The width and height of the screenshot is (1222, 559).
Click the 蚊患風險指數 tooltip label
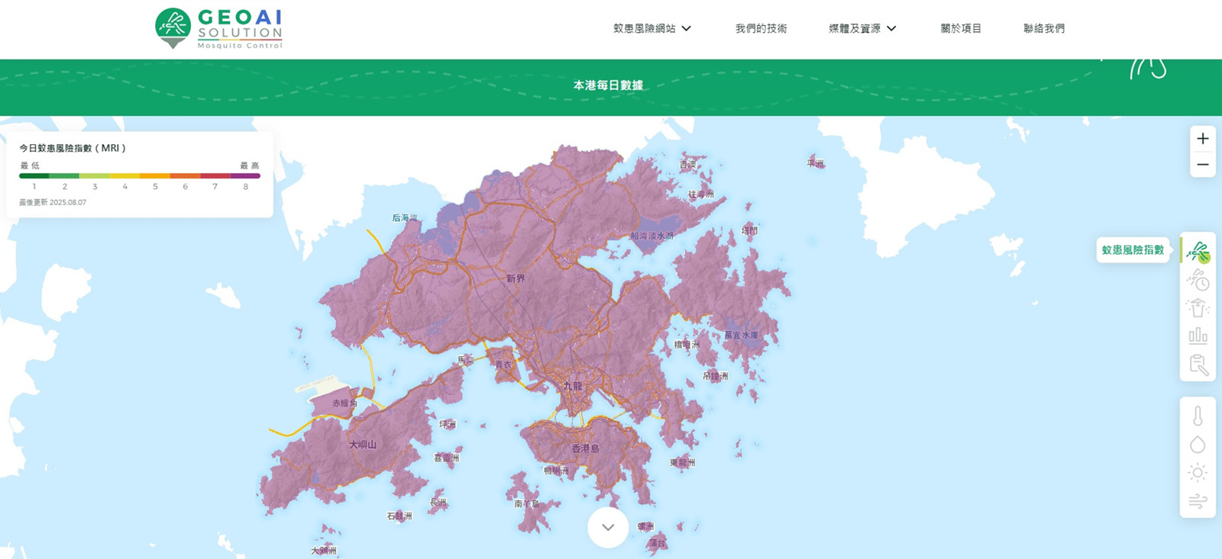pyautogui.click(x=1133, y=250)
